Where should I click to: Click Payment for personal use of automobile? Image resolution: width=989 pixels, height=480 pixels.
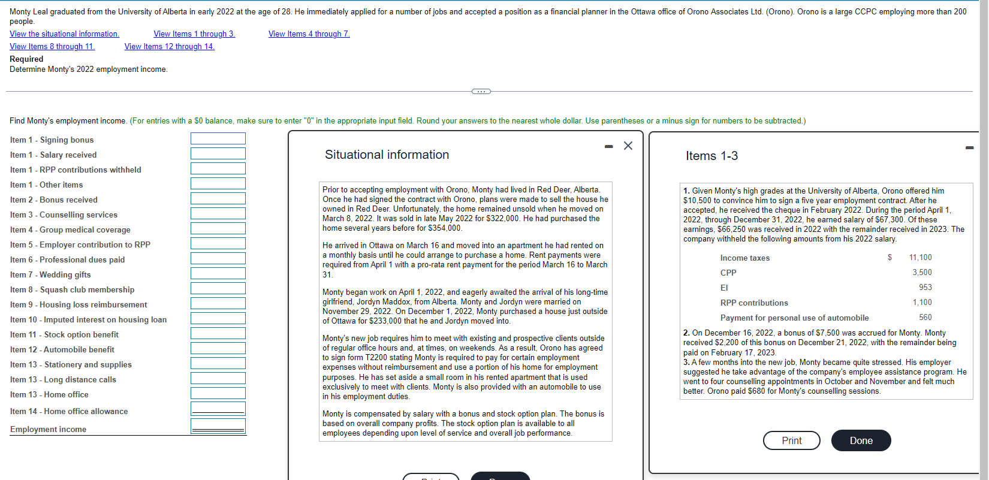click(794, 318)
